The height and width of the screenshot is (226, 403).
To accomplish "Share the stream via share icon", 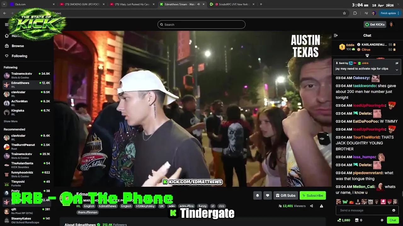I will pyautogui.click(x=311, y=206).
